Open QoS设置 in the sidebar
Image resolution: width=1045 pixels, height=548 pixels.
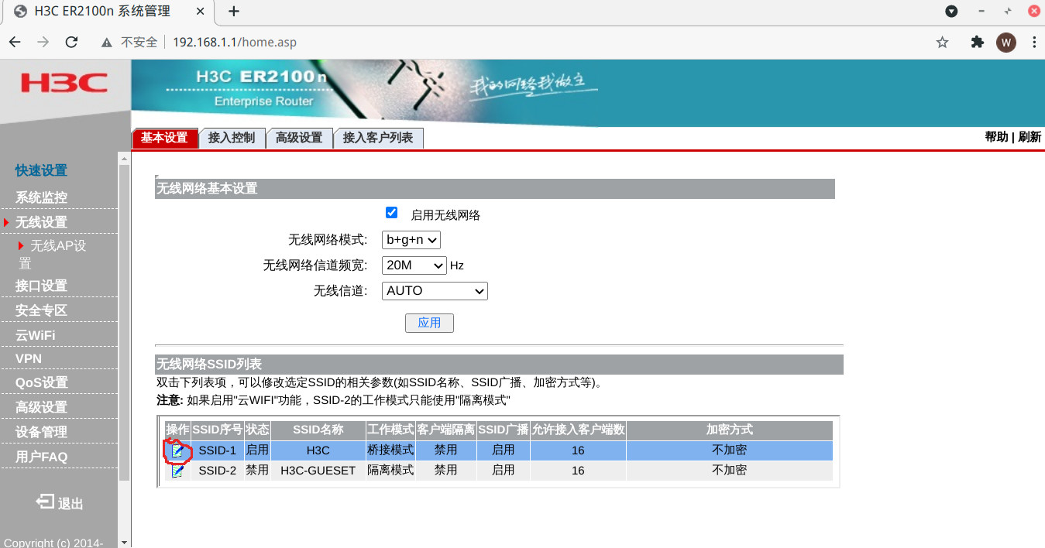point(42,382)
